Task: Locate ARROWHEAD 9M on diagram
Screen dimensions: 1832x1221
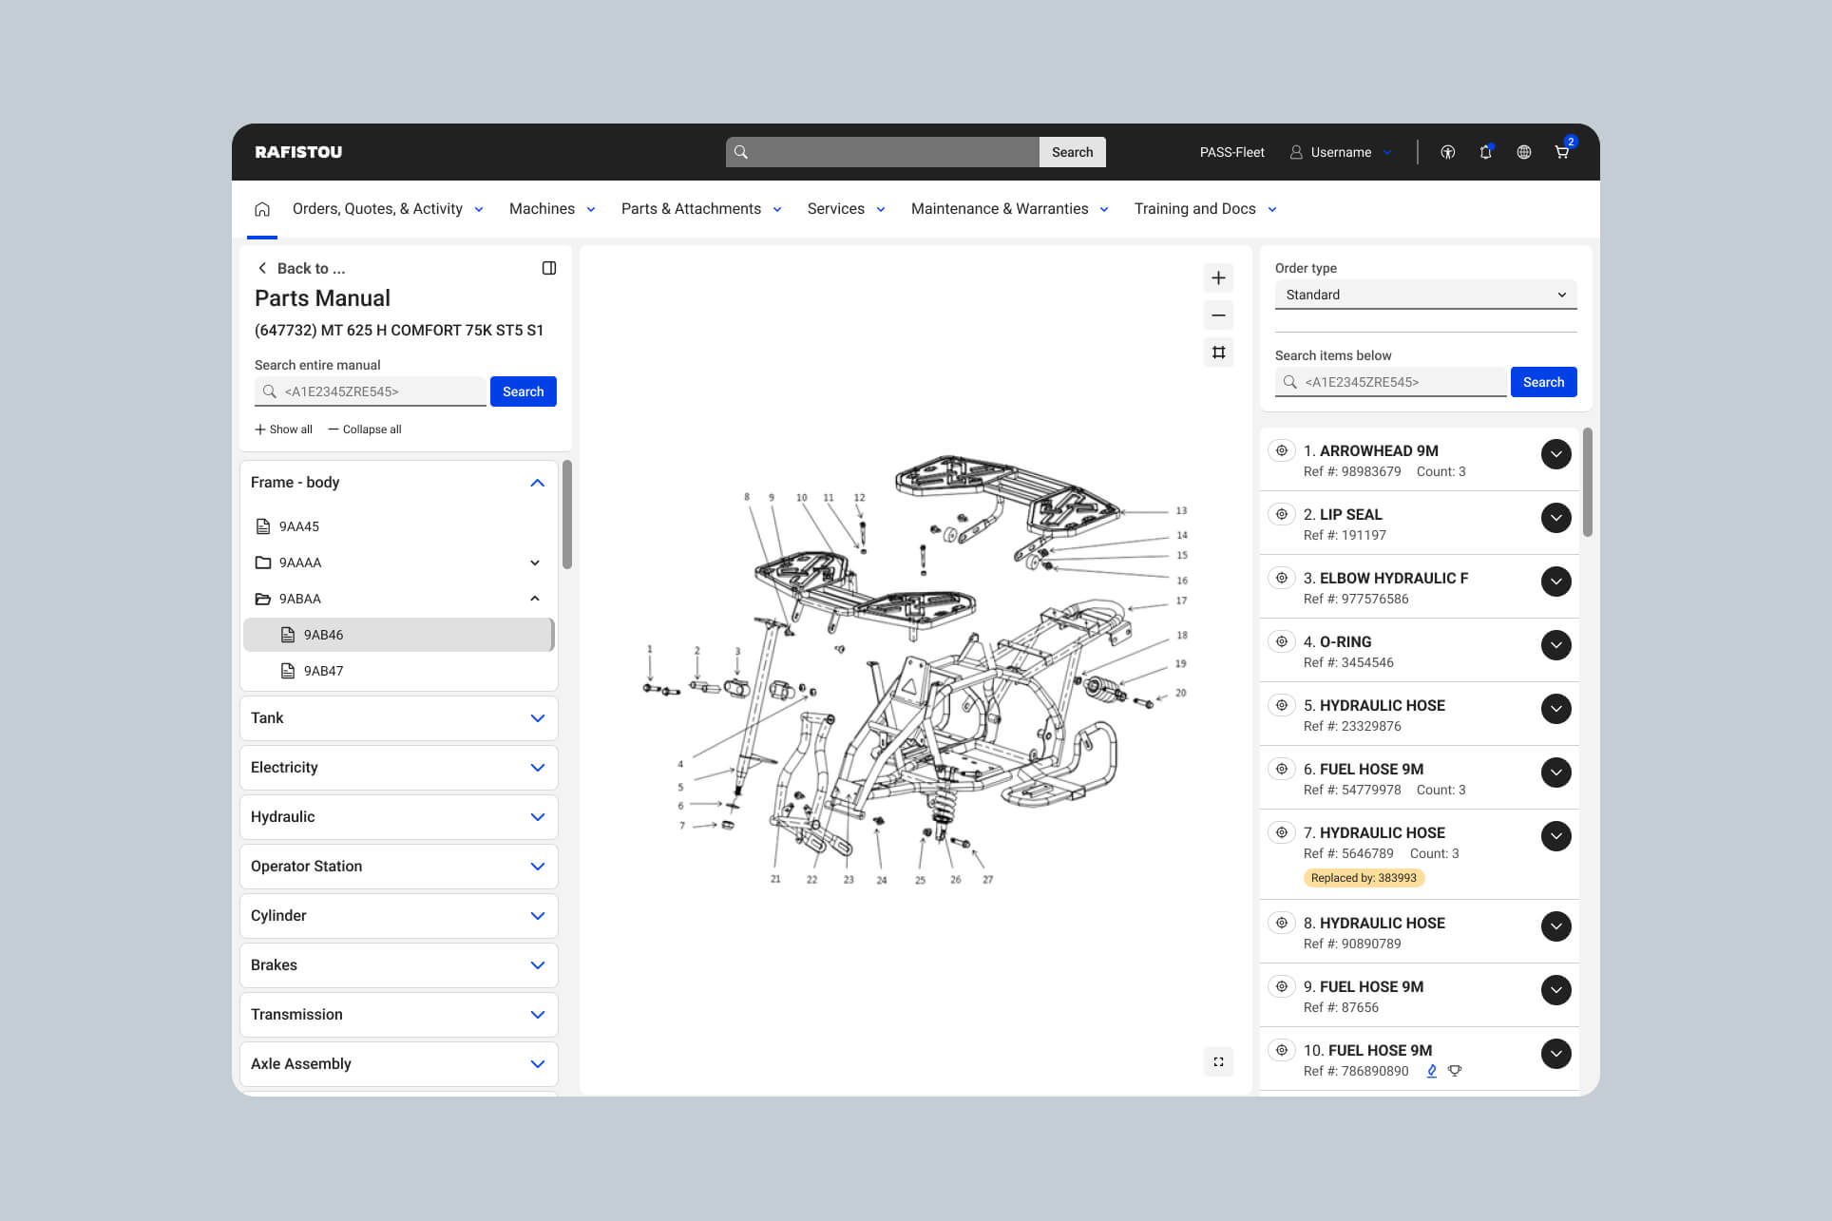Action: tap(1282, 450)
